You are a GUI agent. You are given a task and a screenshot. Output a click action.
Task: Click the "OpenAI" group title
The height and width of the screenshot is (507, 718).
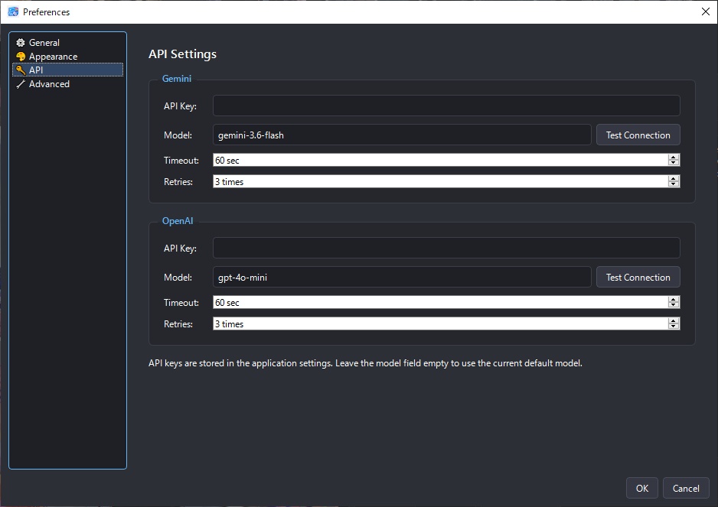(x=178, y=221)
